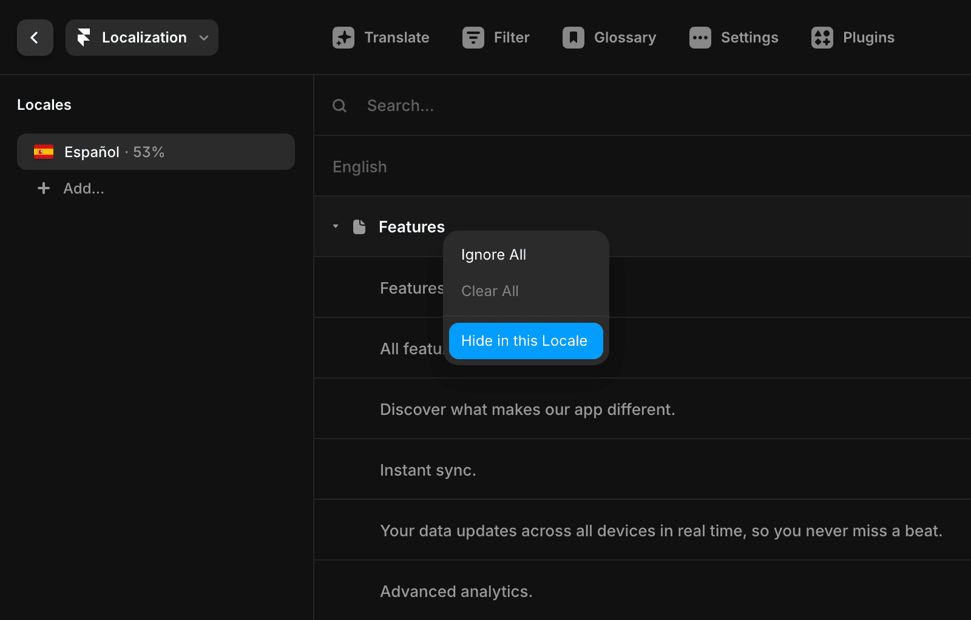Open the Plugins panel
The width and height of the screenshot is (971, 620).
click(852, 37)
